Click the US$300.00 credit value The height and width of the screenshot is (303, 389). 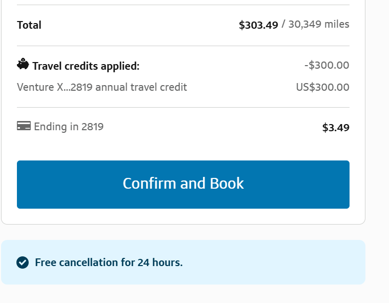(x=322, y=87)
